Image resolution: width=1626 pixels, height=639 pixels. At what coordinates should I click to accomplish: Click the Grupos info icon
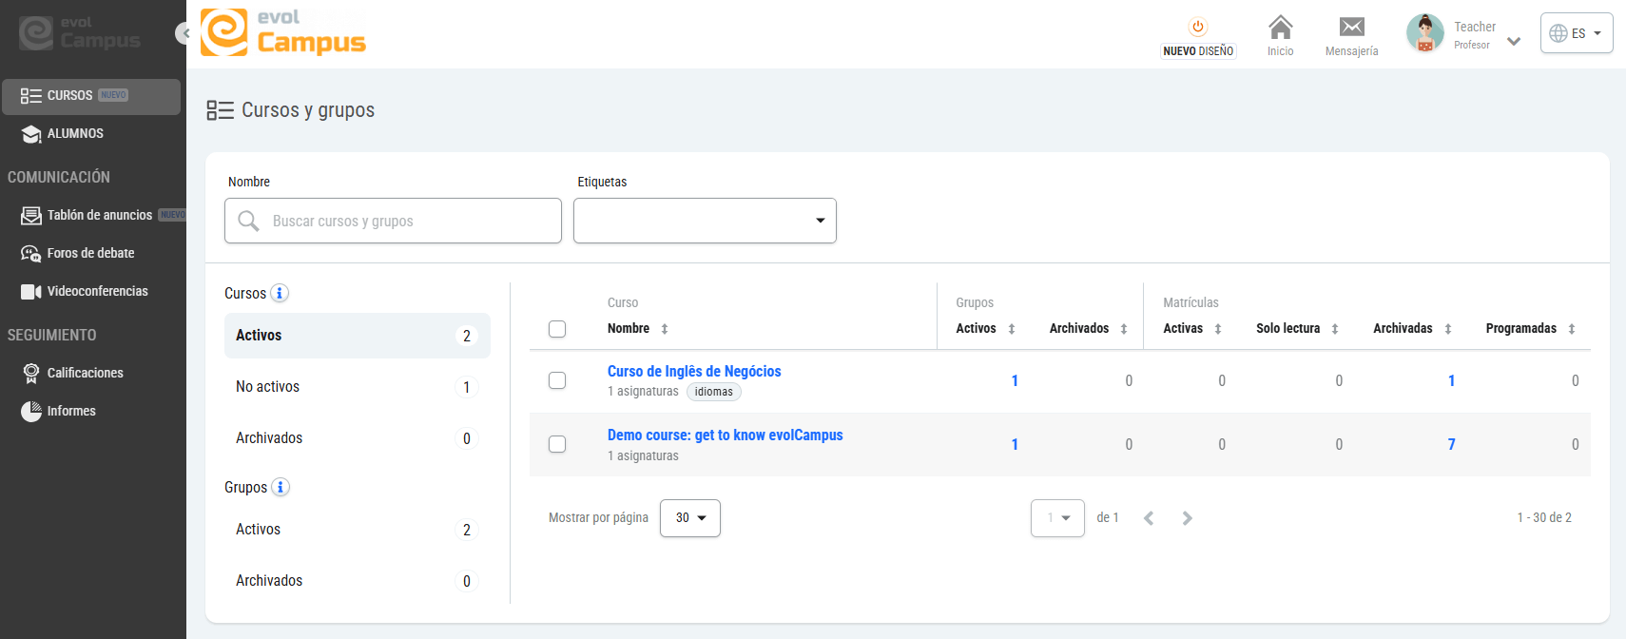point(281,487)
